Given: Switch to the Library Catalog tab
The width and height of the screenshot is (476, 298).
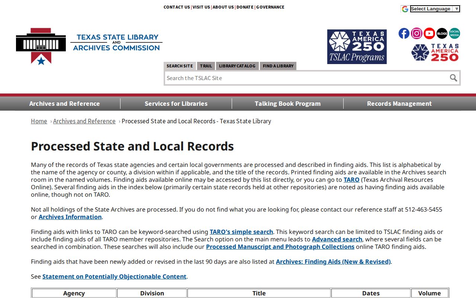Looking at the screenshot, I should coord(237,66).
